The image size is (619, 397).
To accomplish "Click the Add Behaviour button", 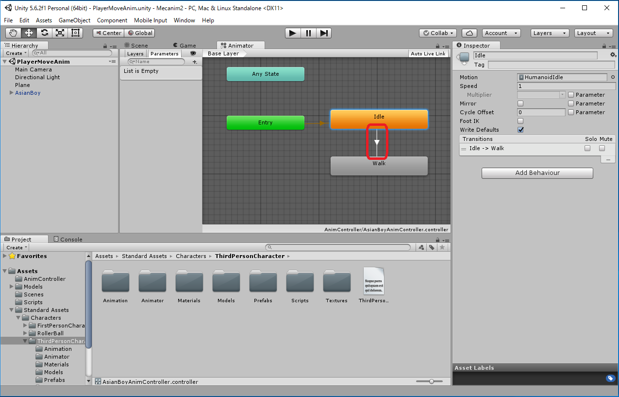I will pos(537,173).
